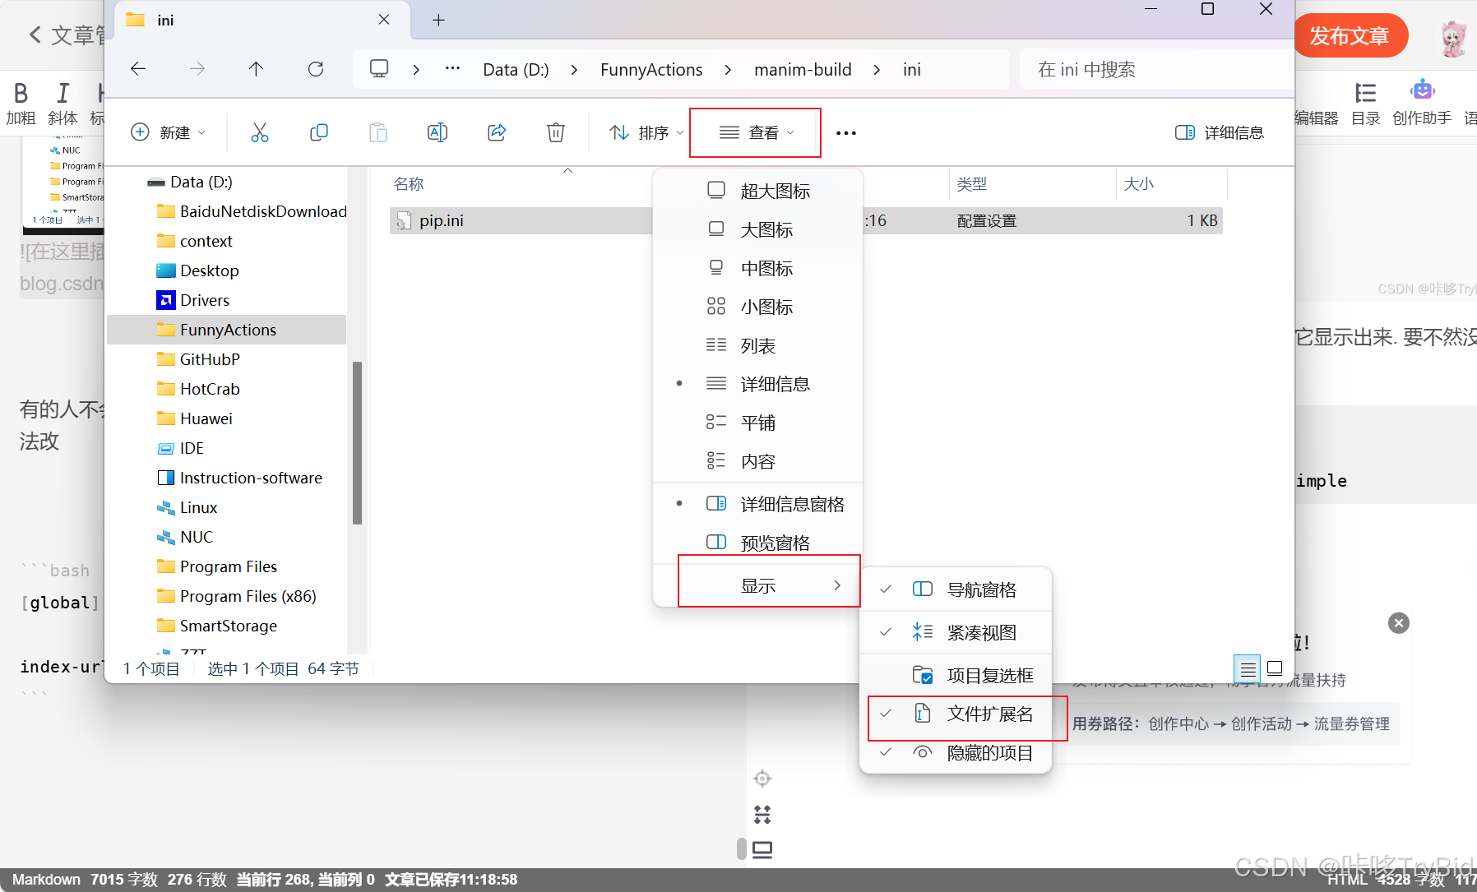Toggle 隐藏的项目 hidden items option
The height and width of the screenshot is (892, 1477).
click(x=956, y=752)
